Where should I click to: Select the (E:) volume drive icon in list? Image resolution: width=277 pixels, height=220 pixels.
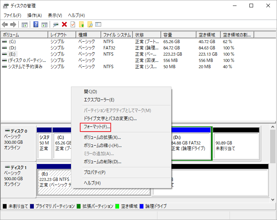pos(4,54)
